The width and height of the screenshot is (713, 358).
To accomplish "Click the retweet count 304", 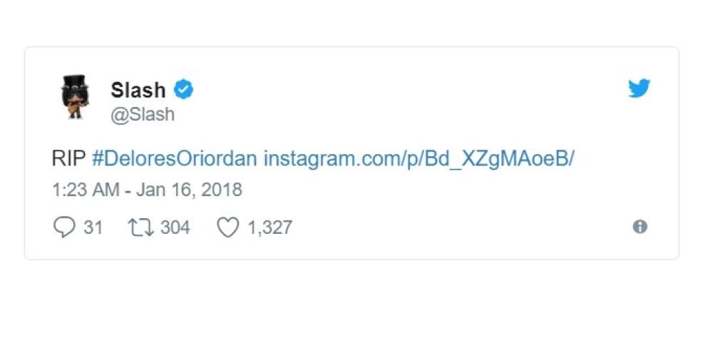I will click(175, 227).
